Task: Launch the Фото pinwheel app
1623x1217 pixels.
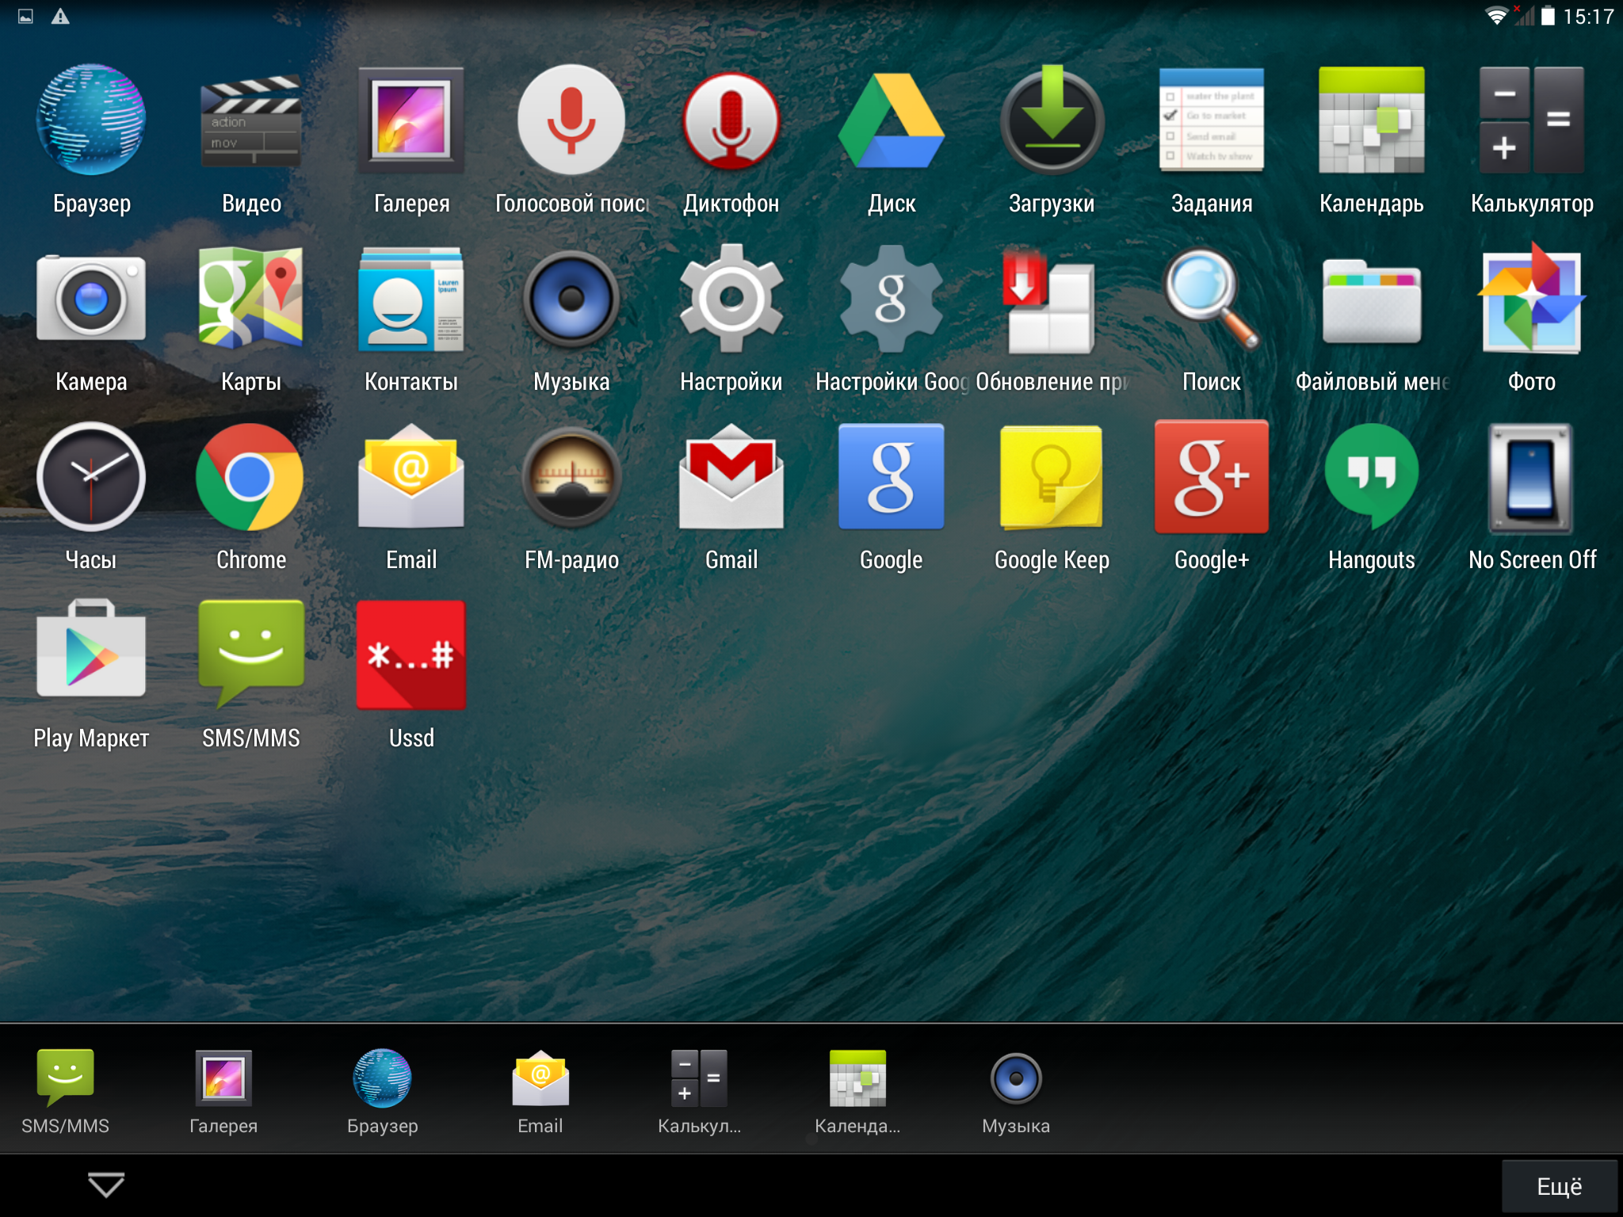Action: tap(1532, 319)
